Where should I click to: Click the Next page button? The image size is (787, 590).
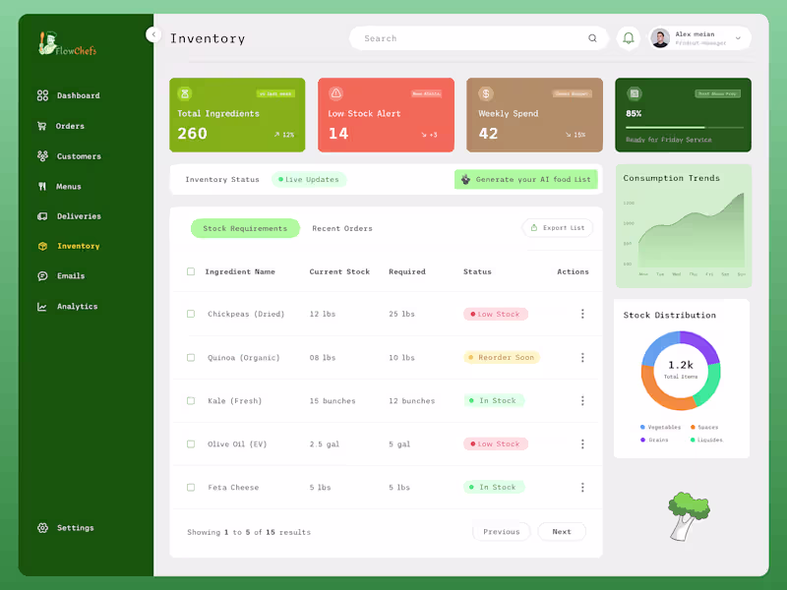click(562, 532)
